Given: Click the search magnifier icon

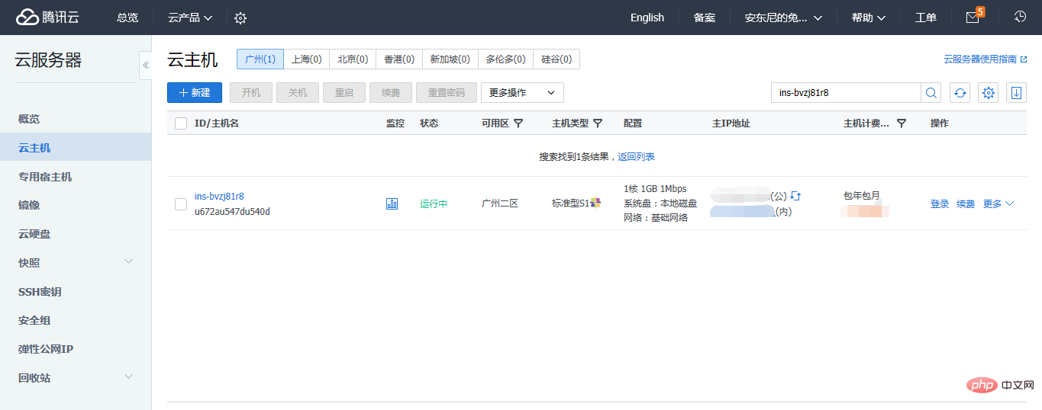Looking at the screenshot, I should click(931, 93).
